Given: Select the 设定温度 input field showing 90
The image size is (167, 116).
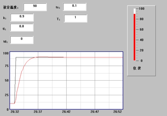Looking at the screenshot, I should pyautogui.click(x=35, y=7).
